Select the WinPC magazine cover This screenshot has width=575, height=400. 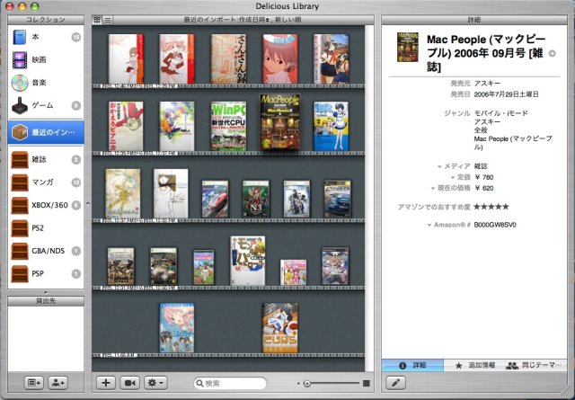coord(228,126)
